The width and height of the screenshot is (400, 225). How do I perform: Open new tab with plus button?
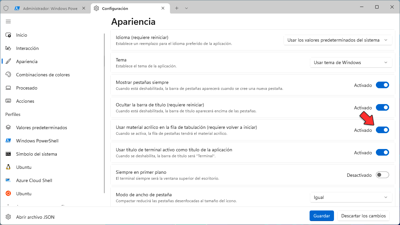177,8
